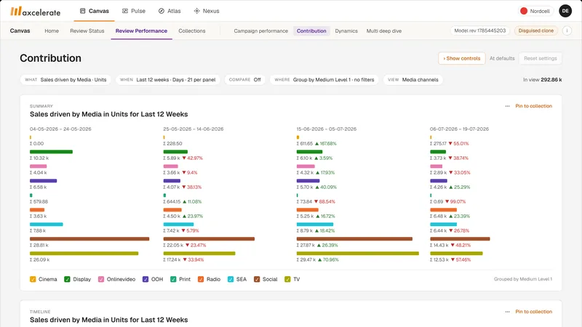Screen dimensions: 582x327
Task: Toggle the Print legend checkbox
Action: (173, 279)
